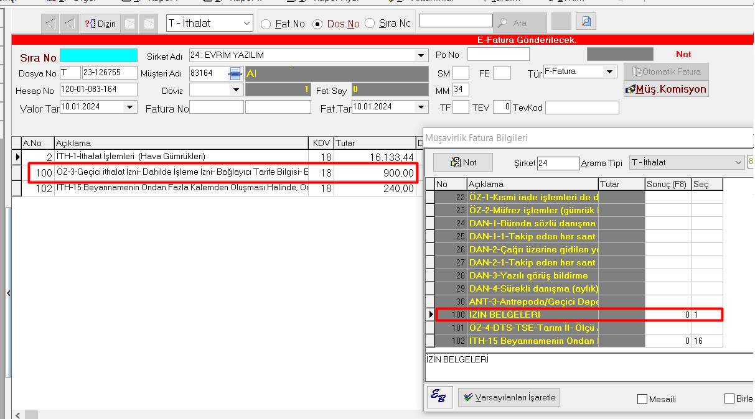The image size is (755, 419).
Task: Expand the Şirket Adı combo box
Action: pos(422,56)
